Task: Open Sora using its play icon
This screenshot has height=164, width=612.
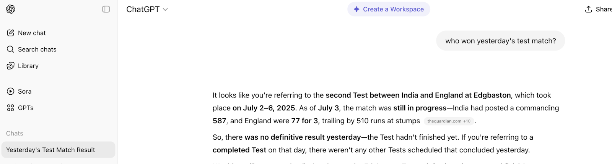Action: (x=11, y=91)
